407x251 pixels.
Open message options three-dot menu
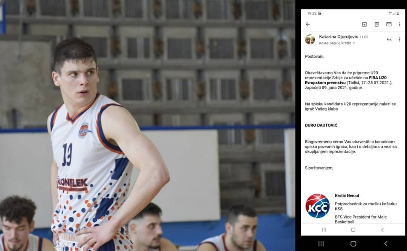399,40
